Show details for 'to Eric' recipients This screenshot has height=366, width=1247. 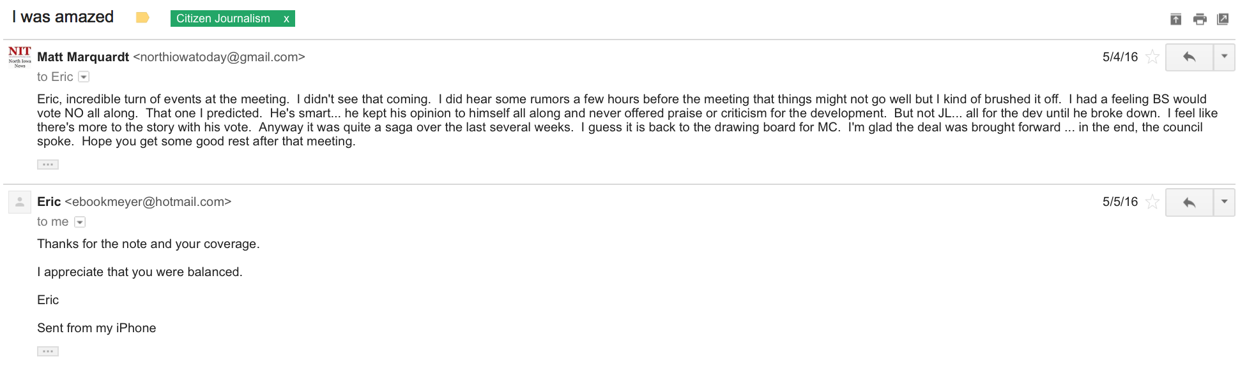pos(84,77)
